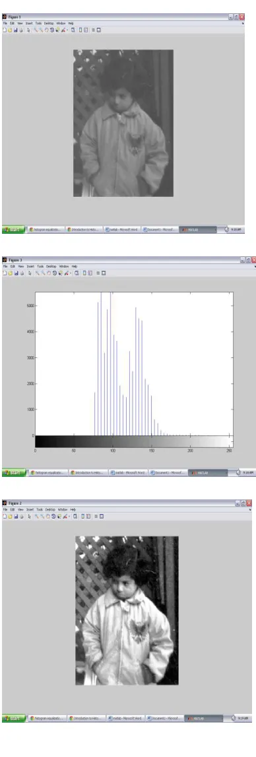Click y-axis label 3000 in histogram
Viewport: 256px width, 757px height.
point(29,358)
